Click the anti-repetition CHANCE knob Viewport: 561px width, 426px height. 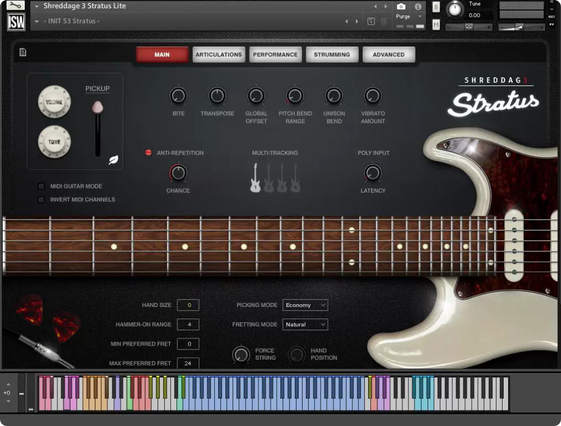click(x=178, y=173)
